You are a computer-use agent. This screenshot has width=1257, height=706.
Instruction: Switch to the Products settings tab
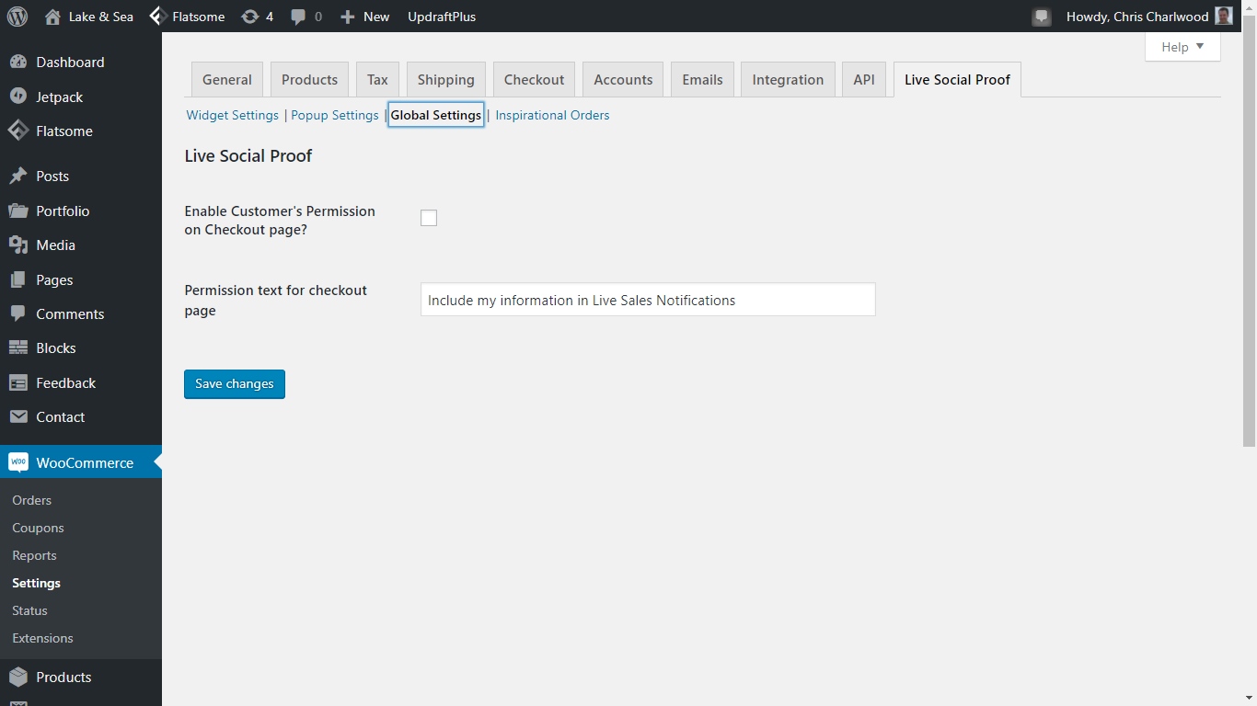click(x=309, y=80)
